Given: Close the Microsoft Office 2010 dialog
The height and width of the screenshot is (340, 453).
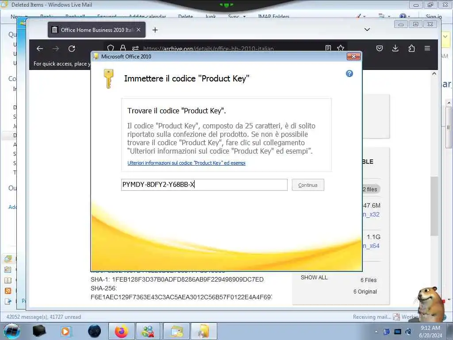Looking at the screenshot, I should click(353, 56).
